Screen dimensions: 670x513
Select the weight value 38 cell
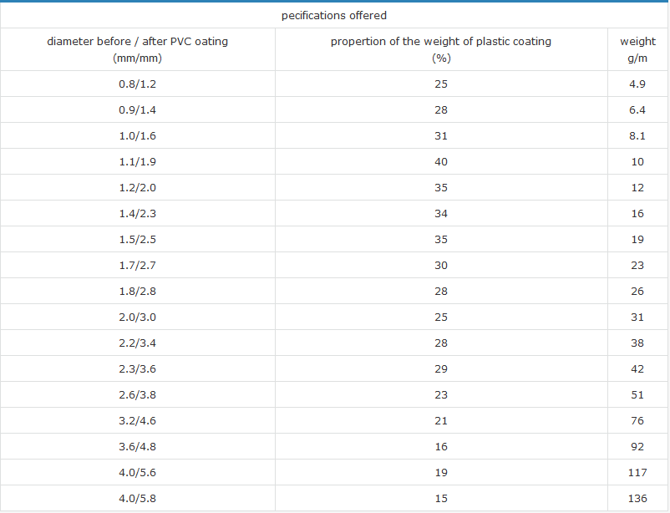[637, 343]
